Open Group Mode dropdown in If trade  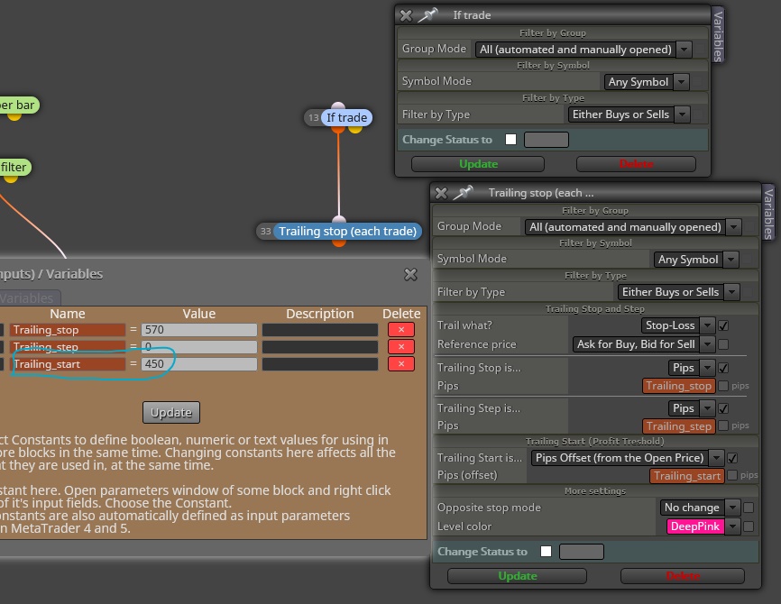[583, 50]
